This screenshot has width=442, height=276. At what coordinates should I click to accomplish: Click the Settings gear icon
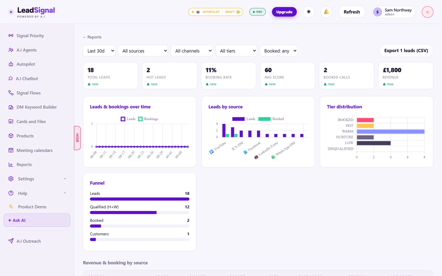click(x=11, y=179)
